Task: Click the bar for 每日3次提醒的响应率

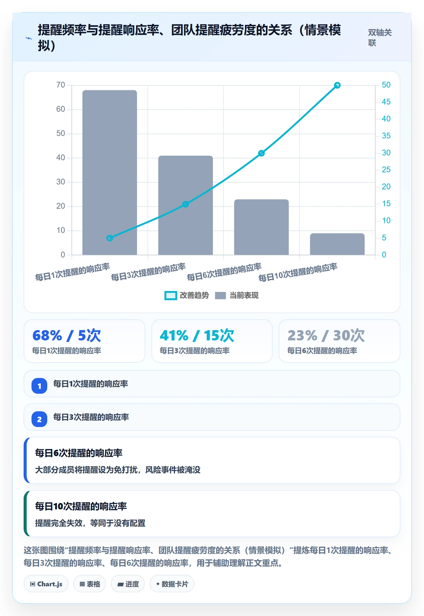Action: 186,205
